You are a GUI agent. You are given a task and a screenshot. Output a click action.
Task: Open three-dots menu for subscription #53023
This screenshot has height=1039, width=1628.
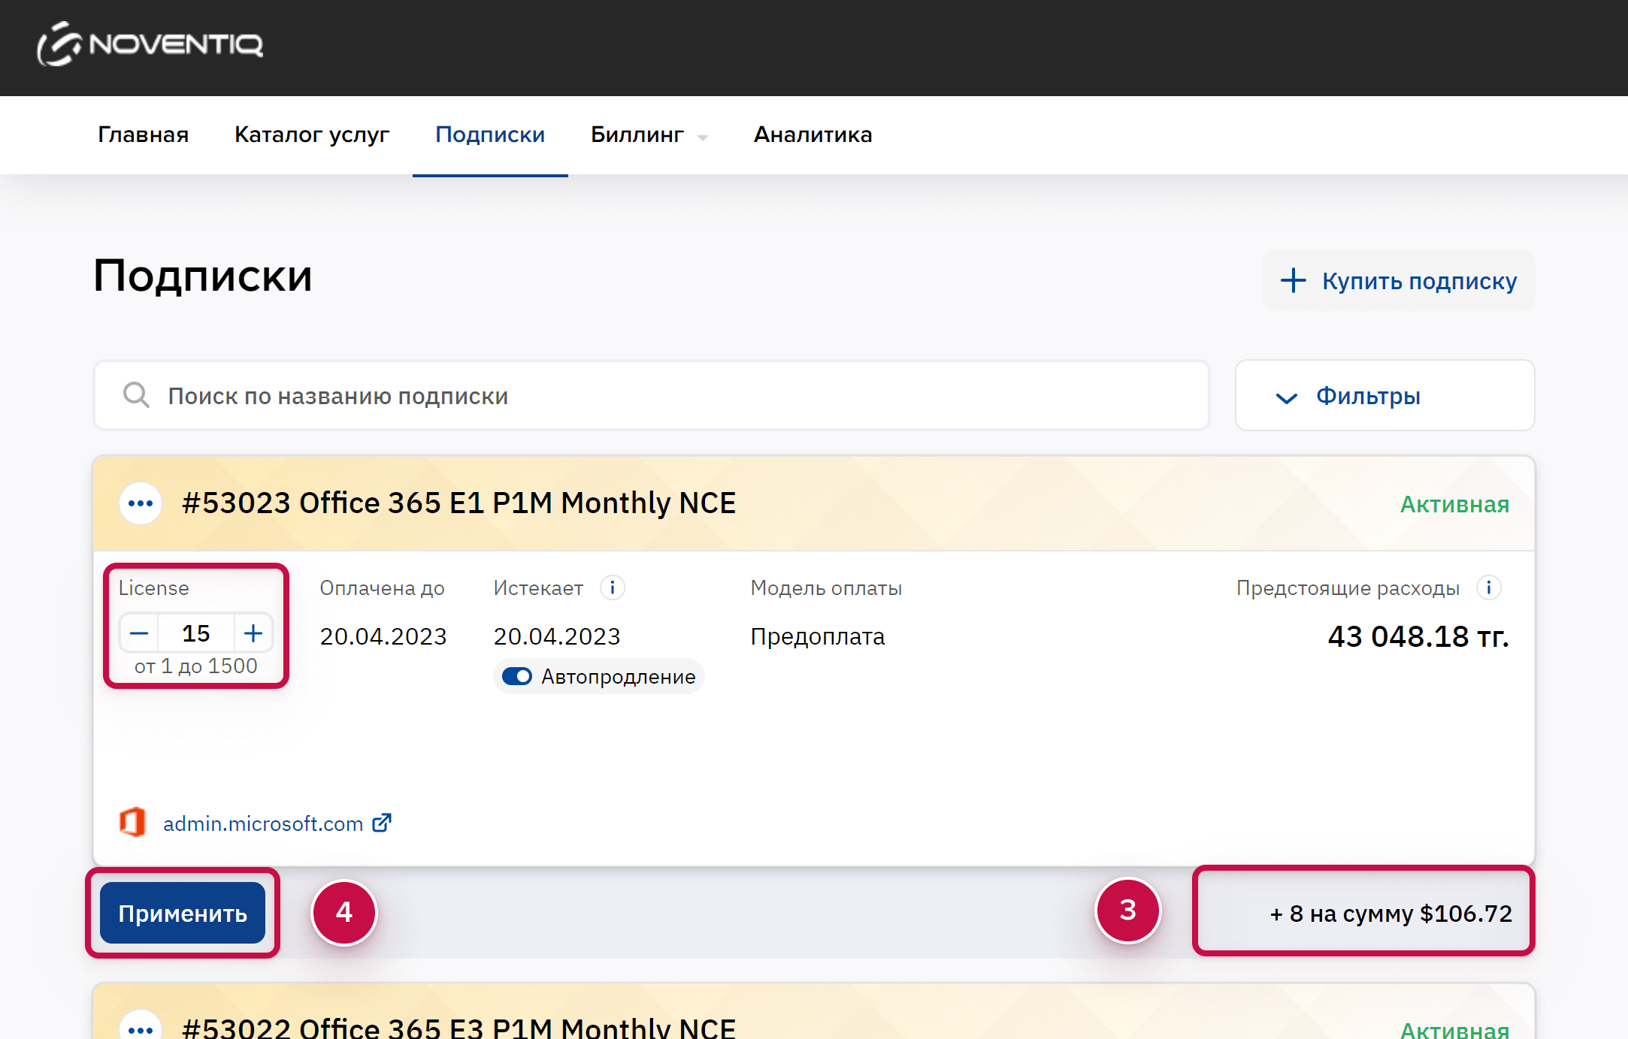click(141, 503)
